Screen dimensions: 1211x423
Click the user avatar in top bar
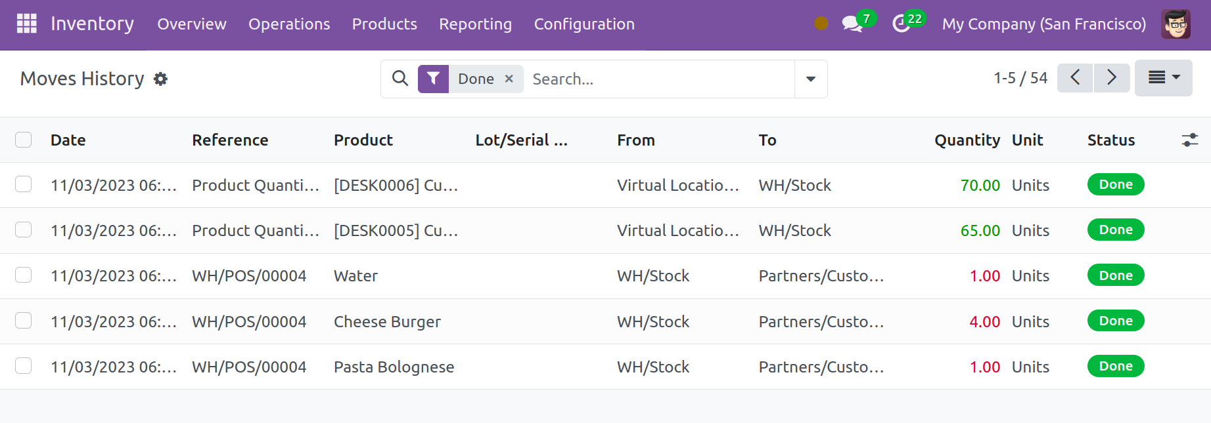pyautogui.click(x=1175, y=24)
